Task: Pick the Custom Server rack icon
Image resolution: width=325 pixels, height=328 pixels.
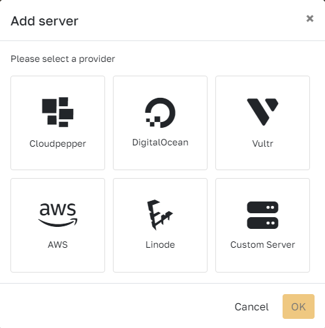Action: 262,215
